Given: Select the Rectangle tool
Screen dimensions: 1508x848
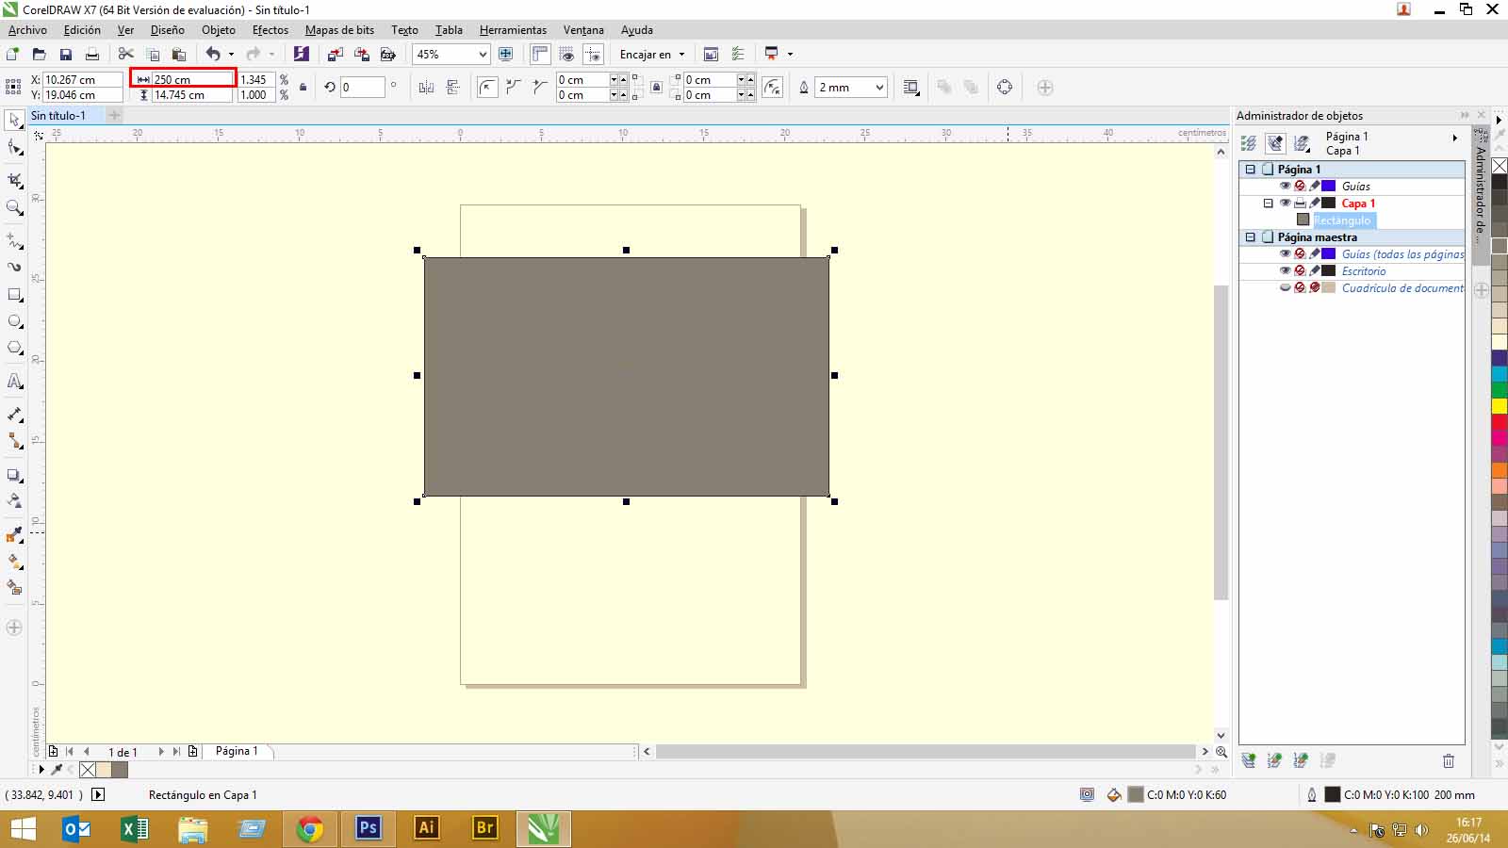Looking at the screenshot, I should (x=15, y=295).
